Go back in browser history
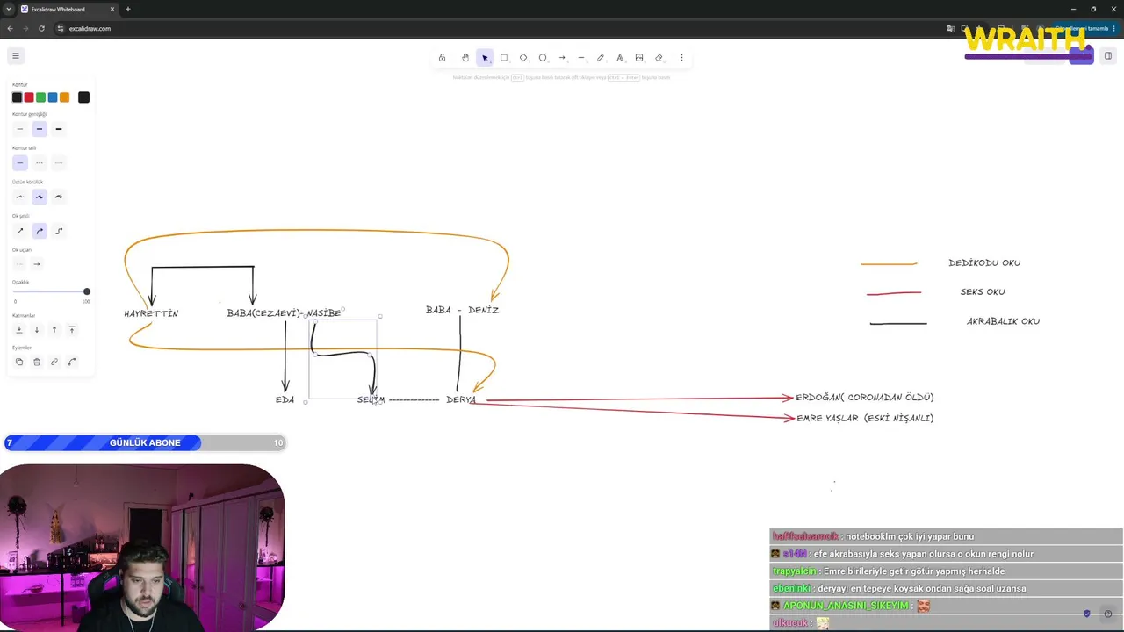1124x632 pixels. 10,28
